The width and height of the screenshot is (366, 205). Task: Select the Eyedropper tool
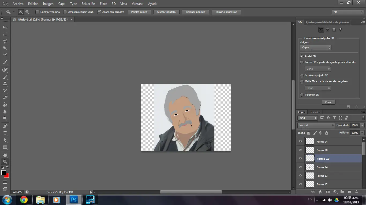5,62
